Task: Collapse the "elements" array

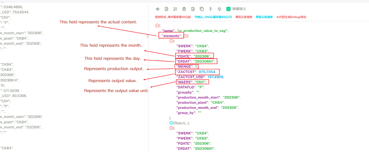Action: click(185, 36)
